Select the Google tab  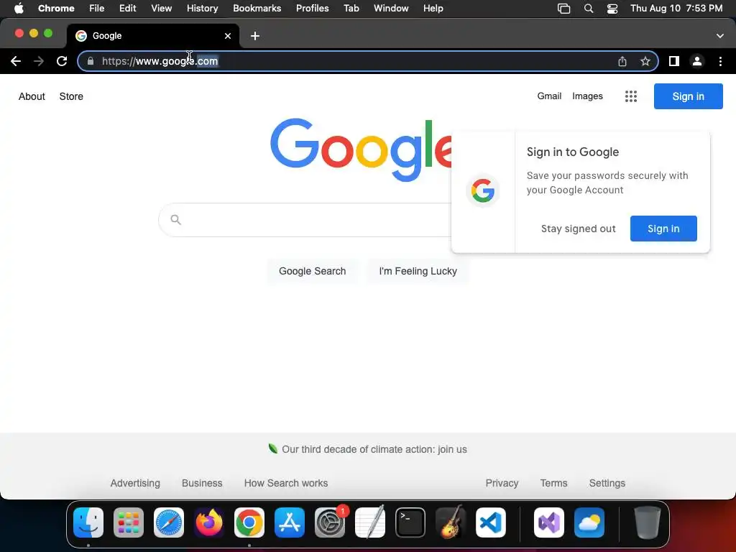coord(153,36)
